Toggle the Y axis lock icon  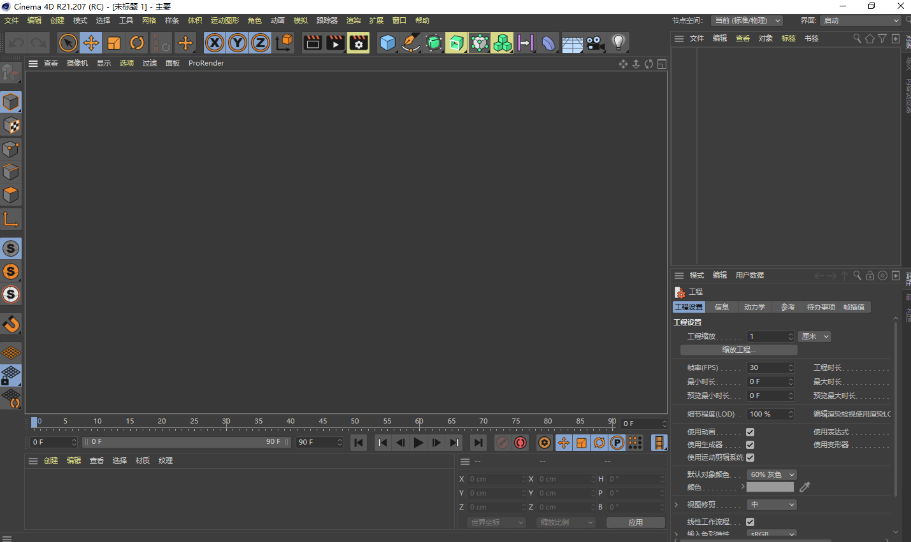tap(237, 43)
